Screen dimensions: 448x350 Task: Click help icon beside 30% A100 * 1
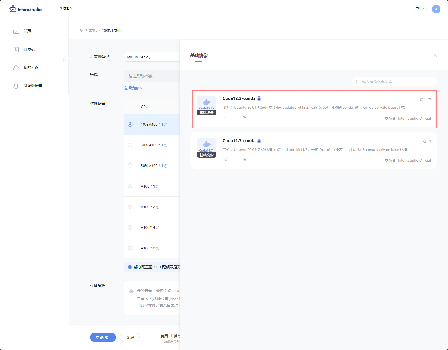pyautogui.click(x=166, y=145)
